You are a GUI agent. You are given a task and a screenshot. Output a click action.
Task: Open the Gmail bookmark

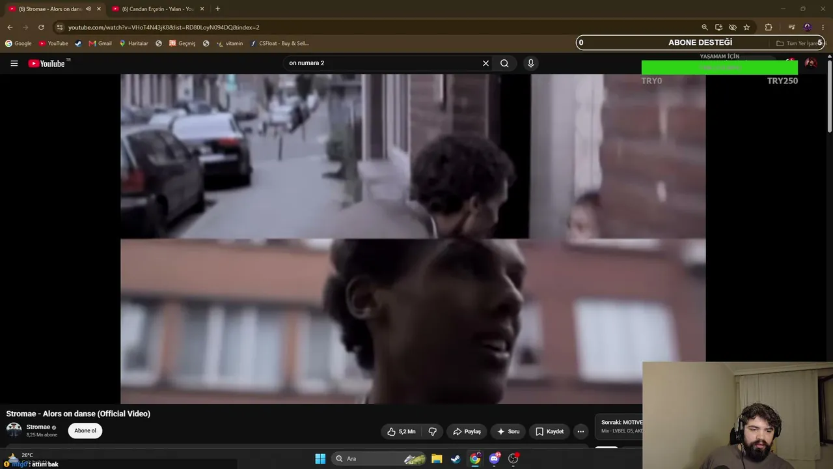[x=100, y=44]
